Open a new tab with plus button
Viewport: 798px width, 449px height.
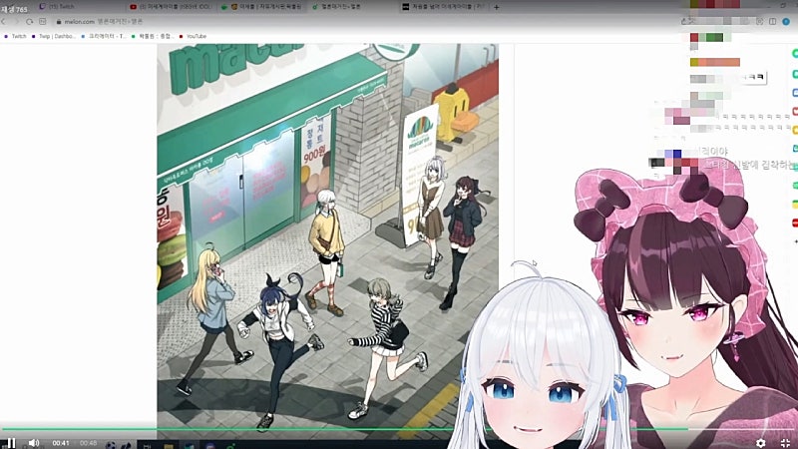click(496, 7)
